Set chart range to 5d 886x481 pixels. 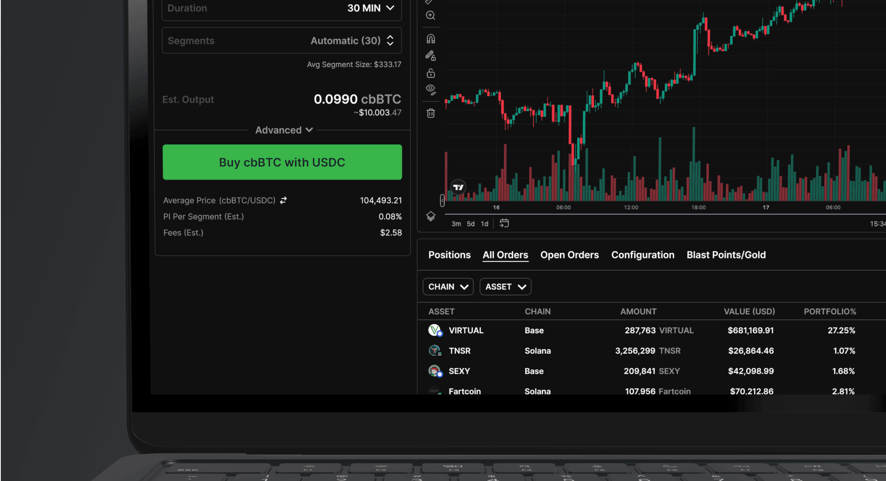click(471, 224)
